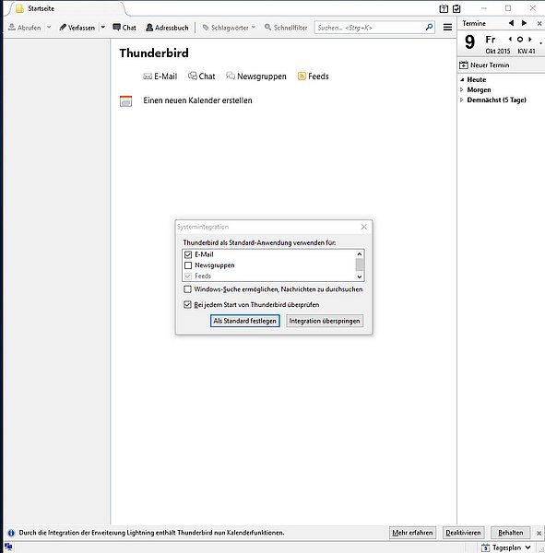Open the Tagesplan dropdown arrow
The height and width of the screenshot is (553, 545).
tap(528, 547)
